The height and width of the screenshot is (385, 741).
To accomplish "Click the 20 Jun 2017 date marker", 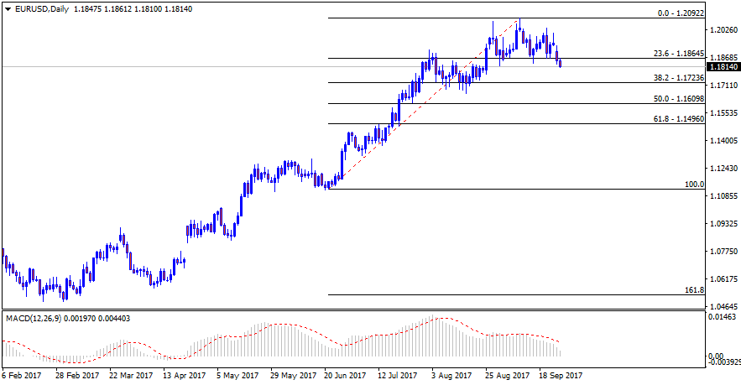I will tap(345, 376).
